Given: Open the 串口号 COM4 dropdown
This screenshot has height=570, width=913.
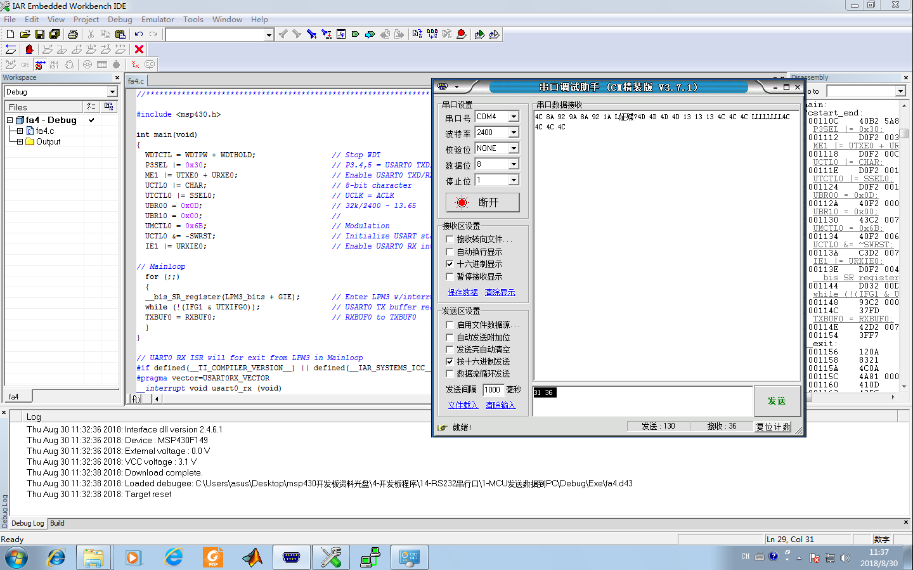Looking at the screenshot, I should 514,117.
